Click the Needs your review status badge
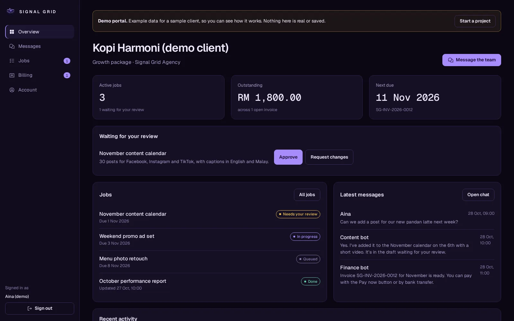The height and width of the screenshot is (321, 514). [x=298, y=214]
